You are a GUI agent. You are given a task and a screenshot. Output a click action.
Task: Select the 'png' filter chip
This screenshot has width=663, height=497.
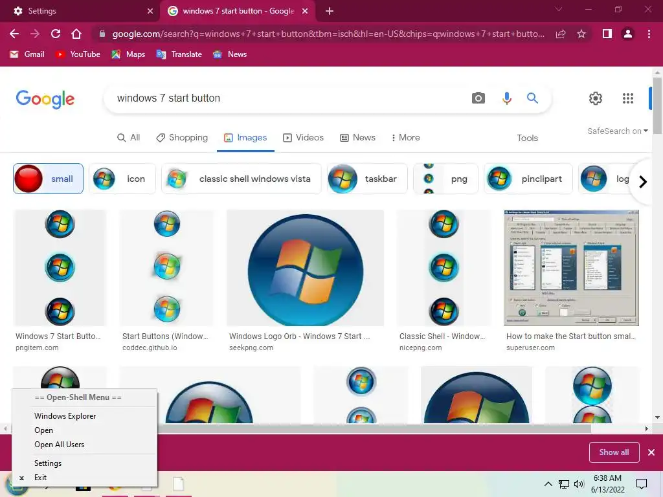pyautogui.click(x=445, y=179)
